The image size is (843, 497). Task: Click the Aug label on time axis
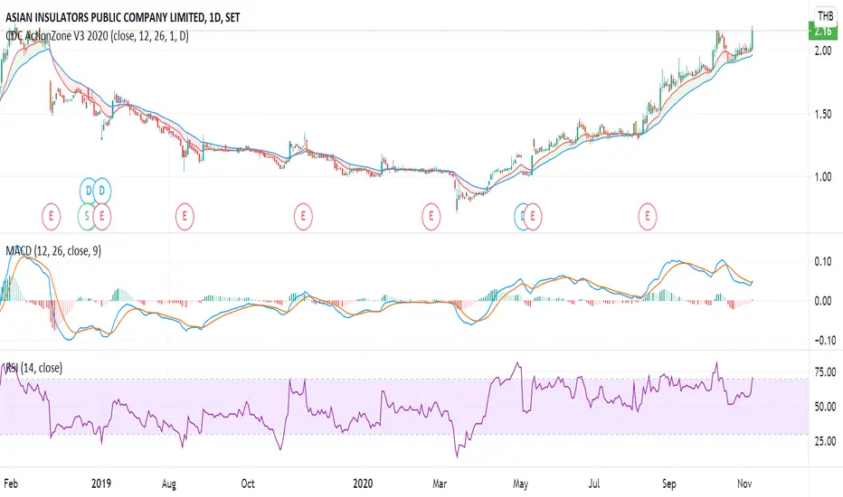(x=169, y=484)
